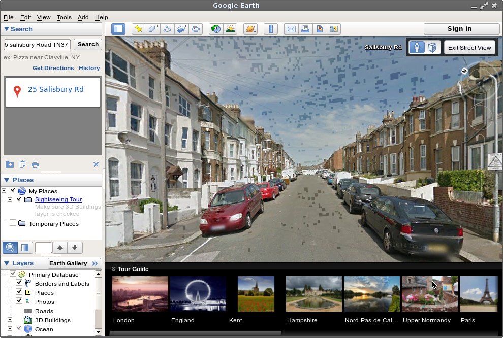Exit Street View

click(469, 48)
